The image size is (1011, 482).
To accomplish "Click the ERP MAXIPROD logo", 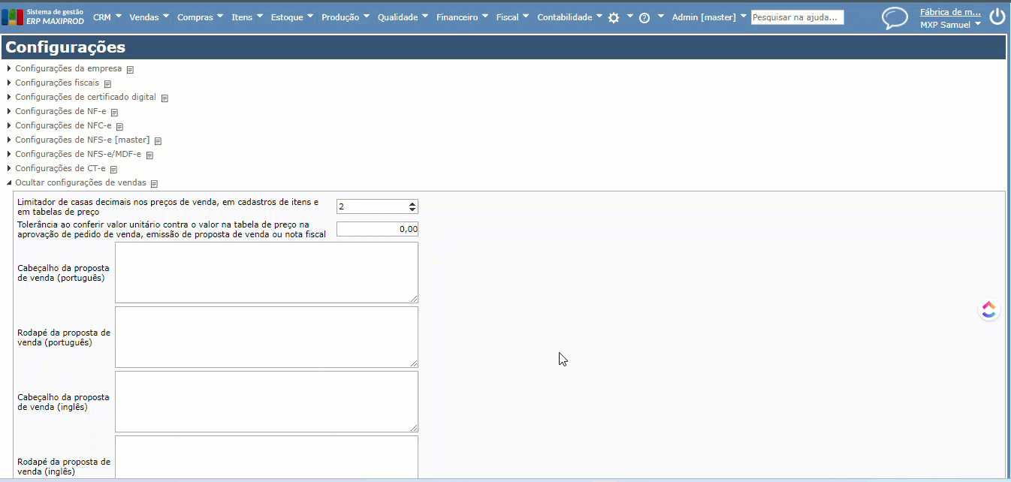I will (44, 17).
